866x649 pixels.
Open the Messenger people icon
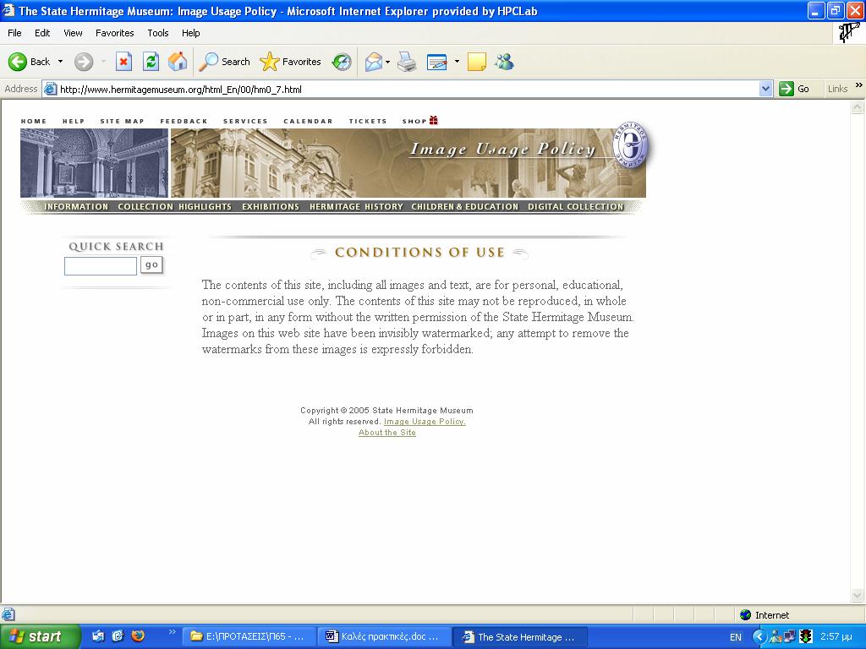(504, 62)
